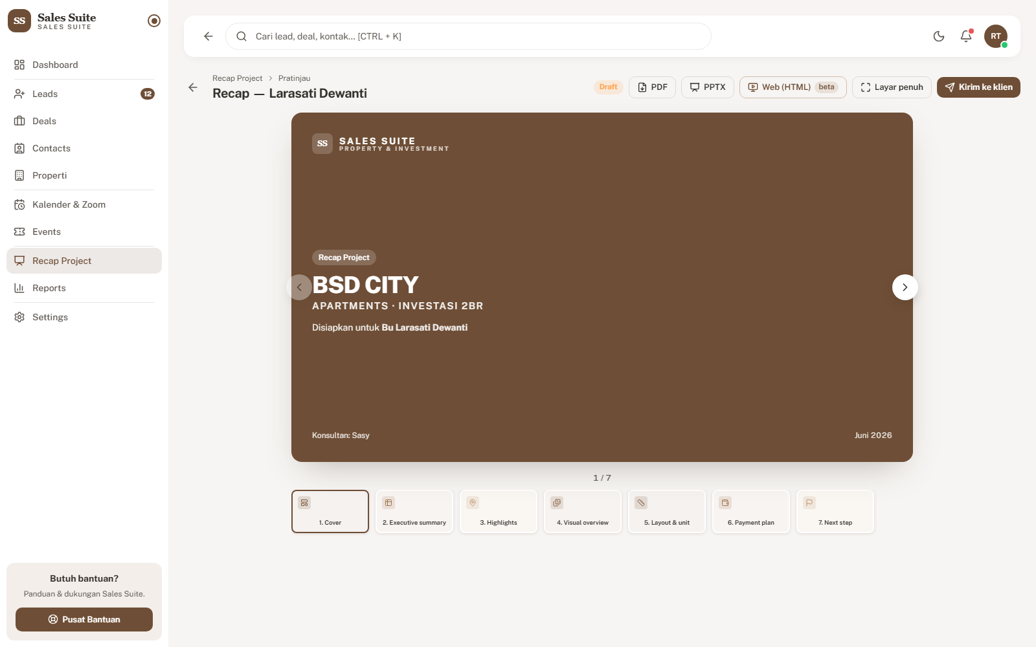This screenshot has width=1036, height=647.
Task: Click the beta tag on Web export
Action: point(827,87)
